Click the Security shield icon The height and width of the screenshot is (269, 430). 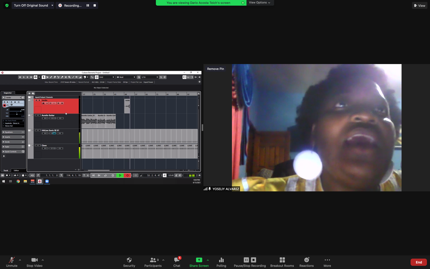tap(129, 260)
